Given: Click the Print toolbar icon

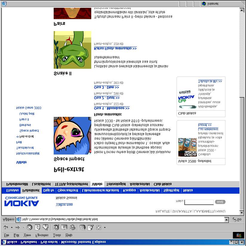Looking at the screenshot, I should coord(83,227).
